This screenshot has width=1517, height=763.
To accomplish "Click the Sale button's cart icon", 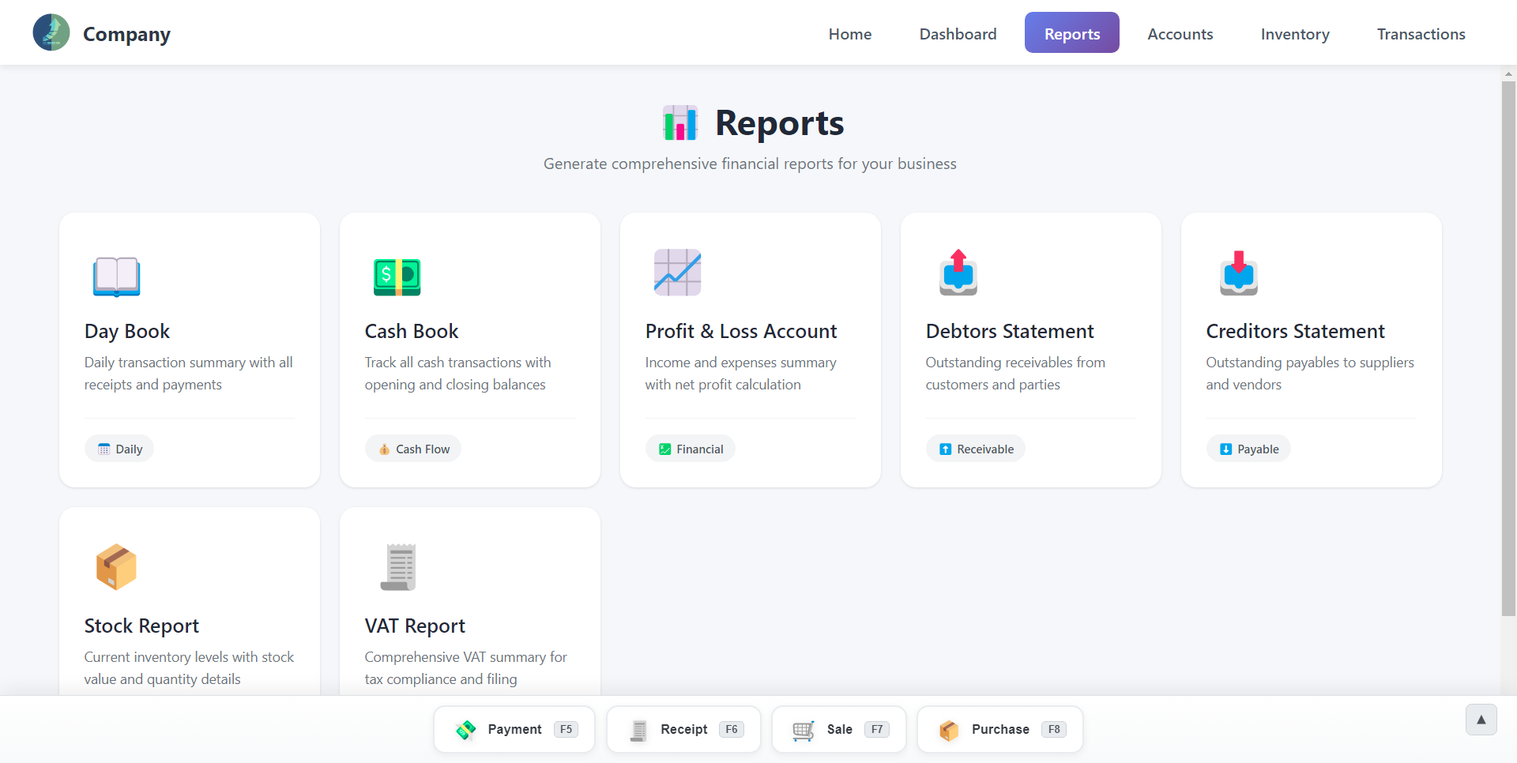I will 804,730.
